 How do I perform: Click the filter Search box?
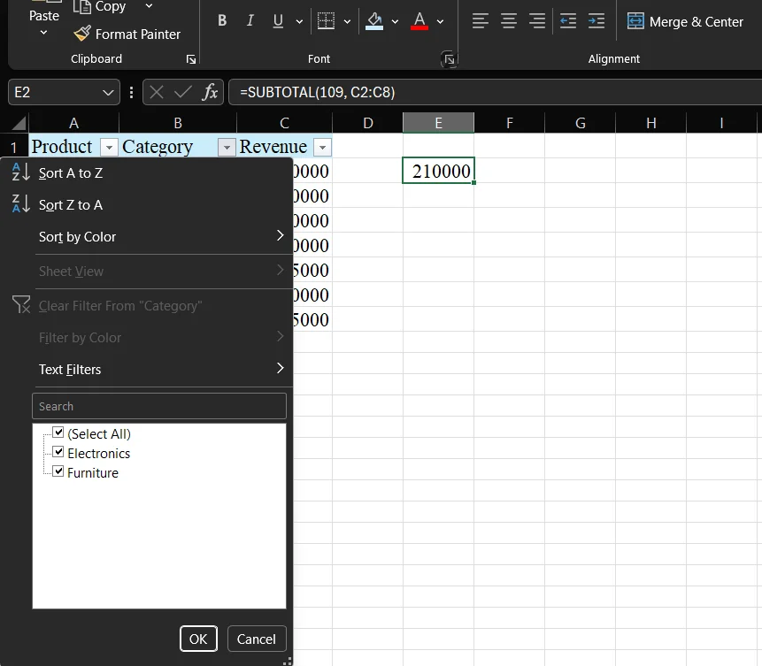[159, 406]
